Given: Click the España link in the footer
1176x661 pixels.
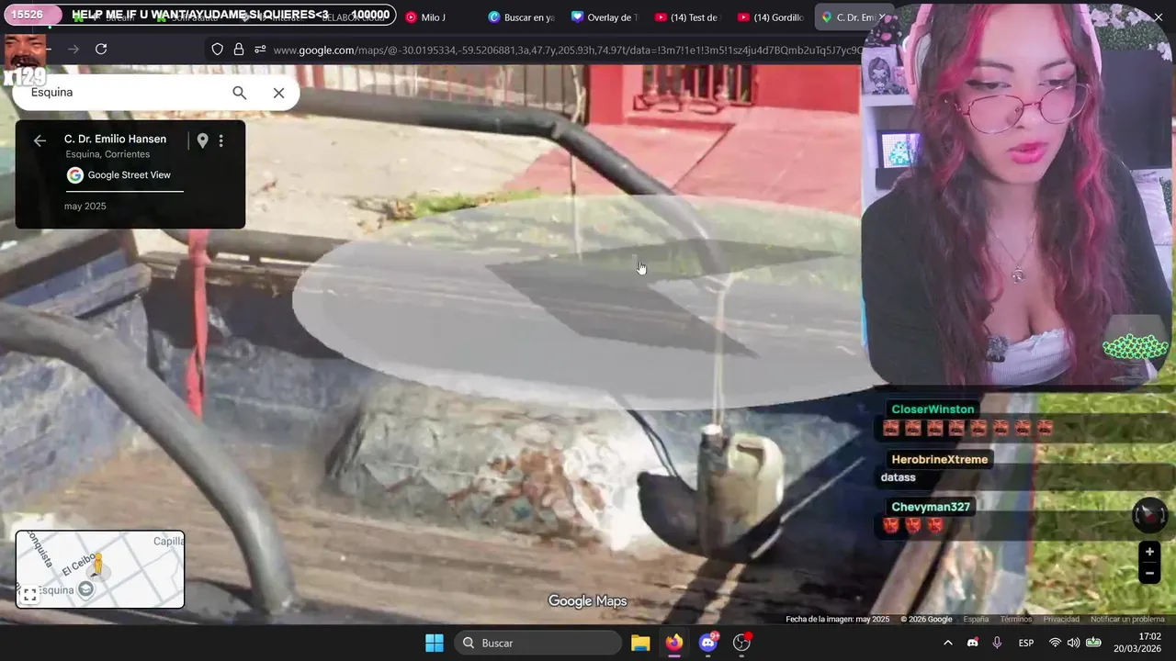Looking at the screenshot, I should tap(976, 620).
